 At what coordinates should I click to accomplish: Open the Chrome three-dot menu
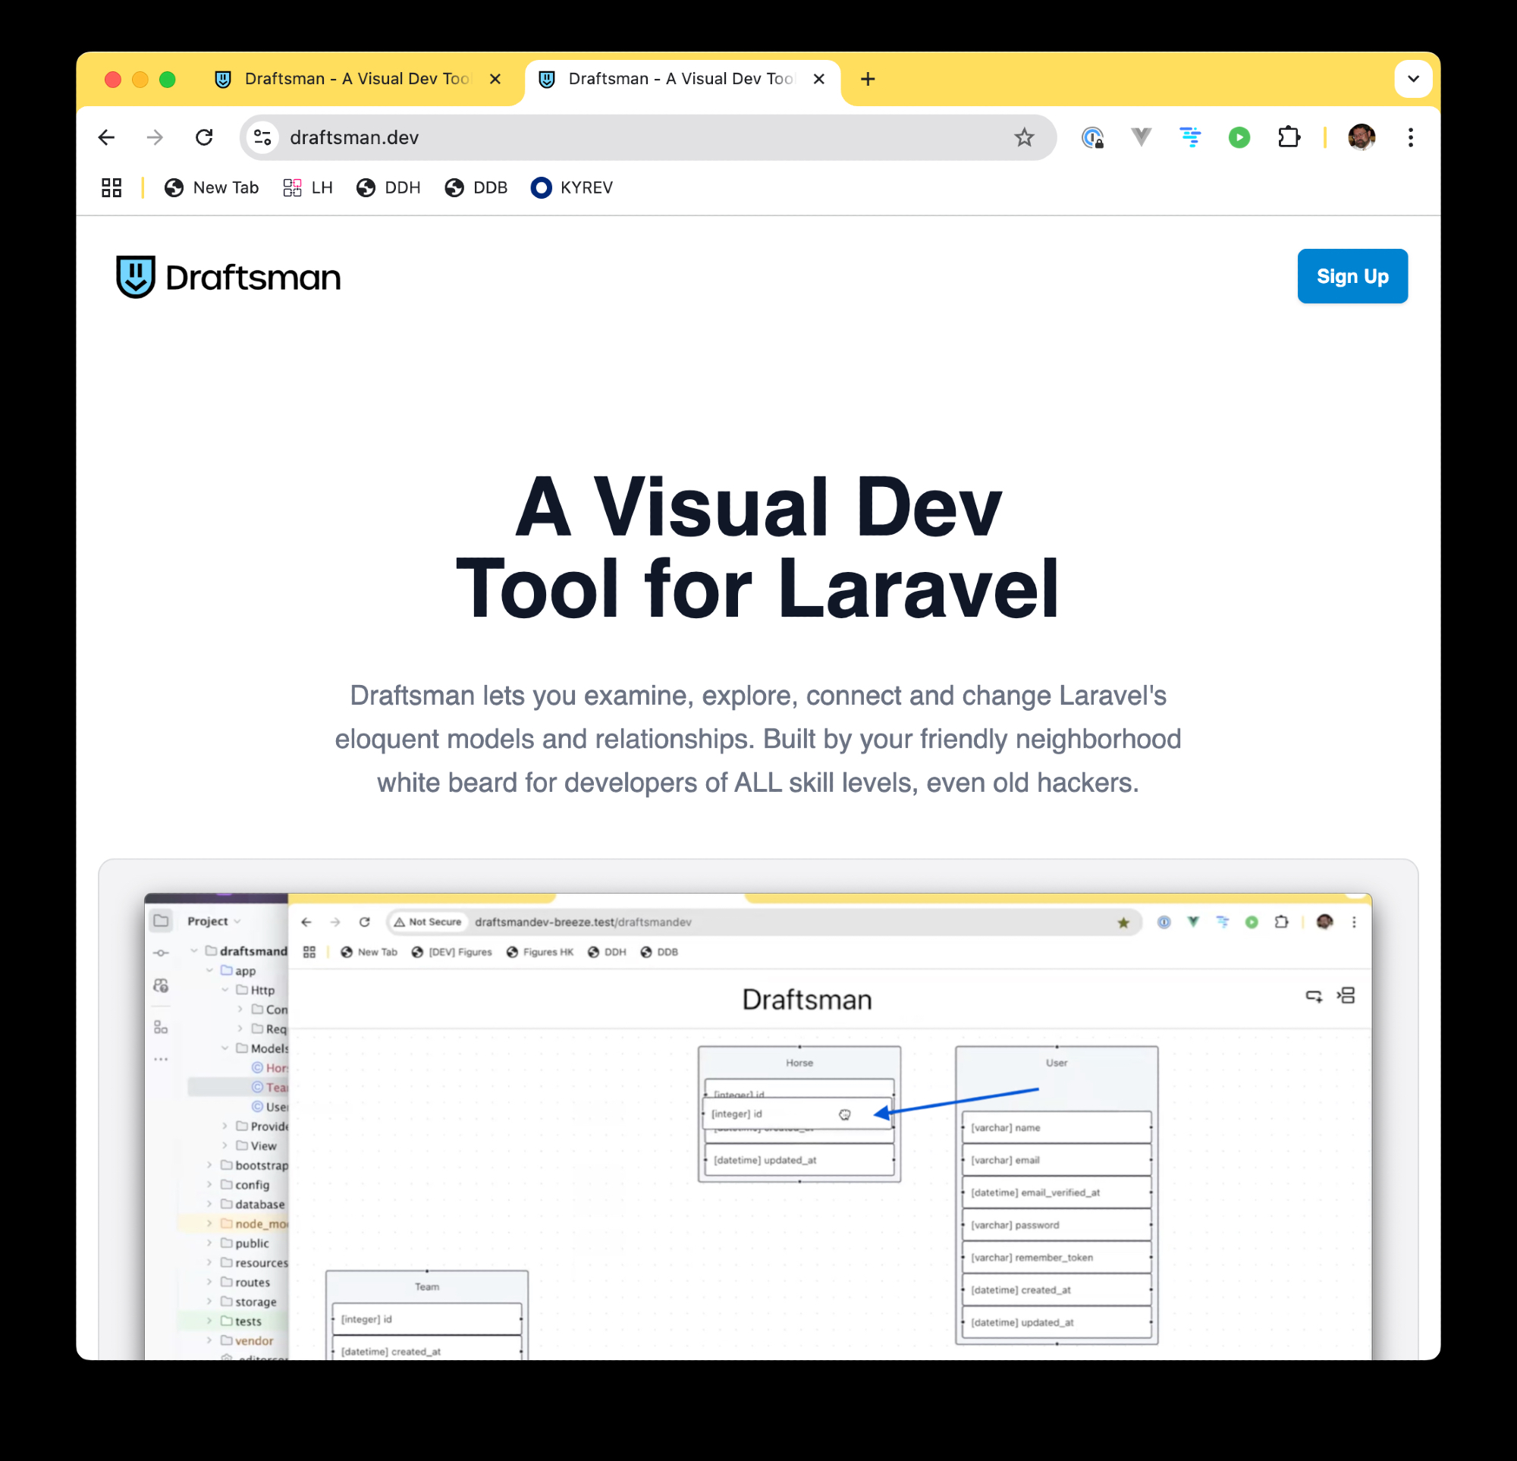(x=1410, y=138)
